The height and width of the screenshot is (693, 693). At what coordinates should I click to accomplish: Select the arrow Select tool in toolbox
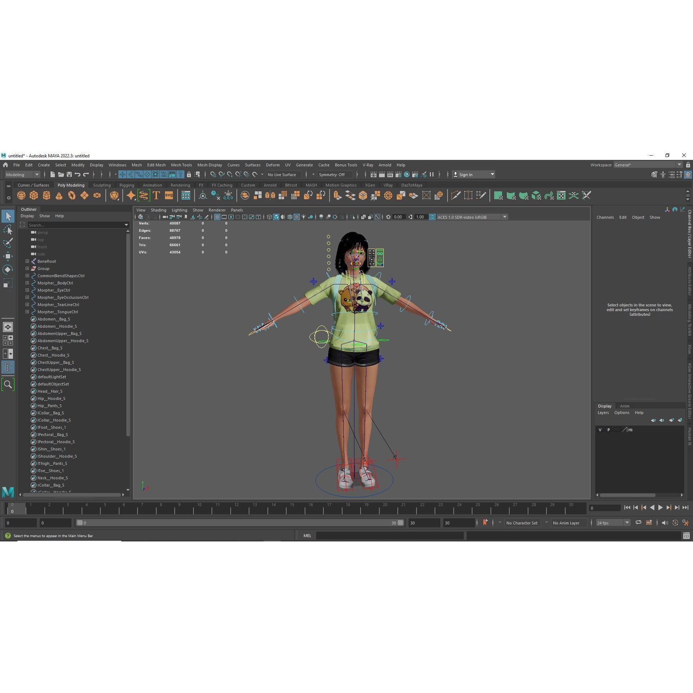(8, 216)
